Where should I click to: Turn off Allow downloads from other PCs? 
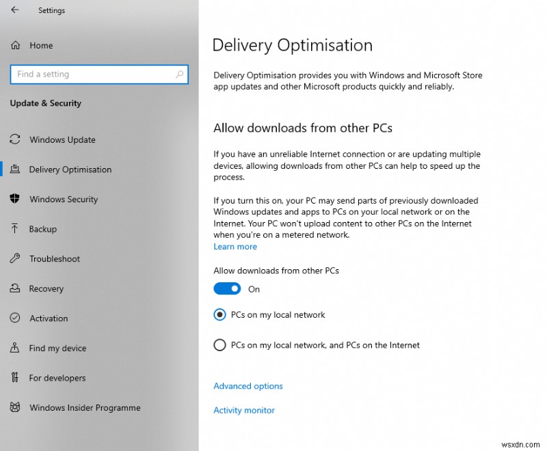pos(227,288)
